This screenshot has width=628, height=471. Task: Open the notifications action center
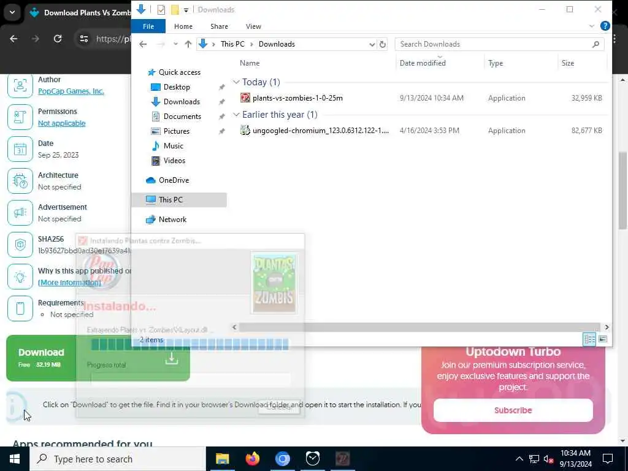608,459
